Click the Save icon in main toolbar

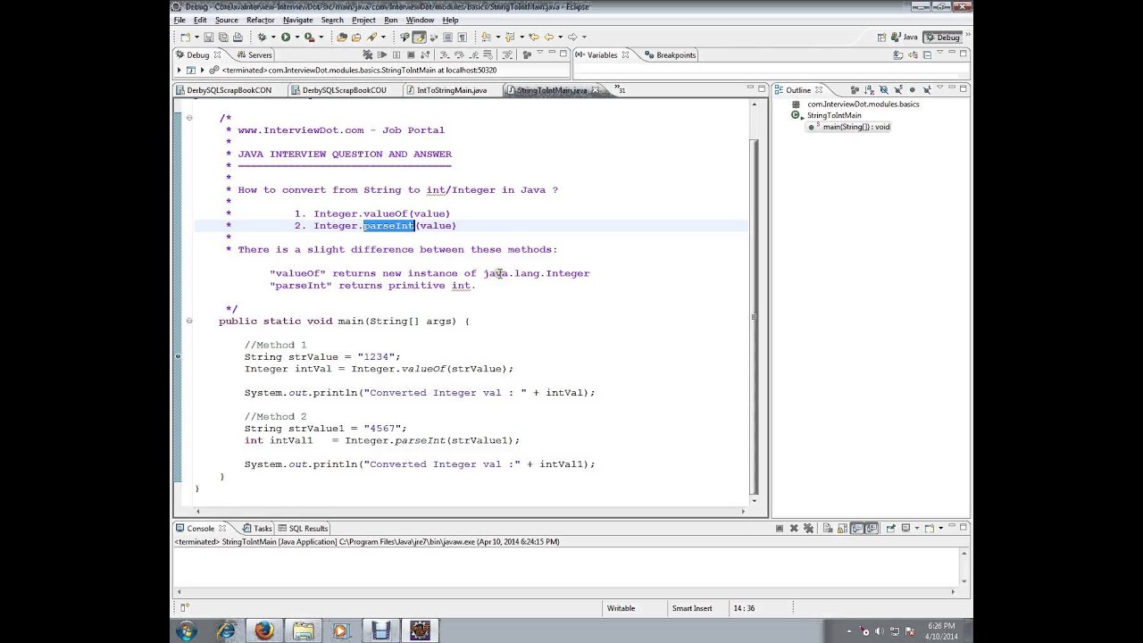tap(209, 37)
